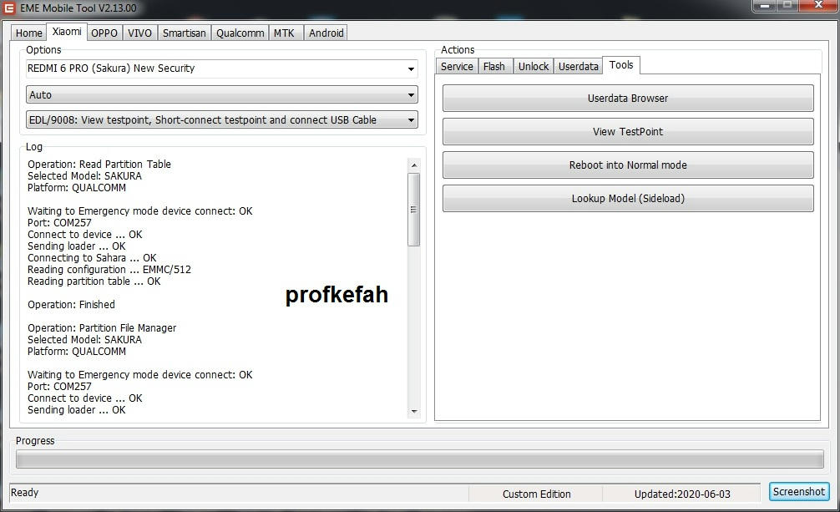The image size is (840, 512).
Task: Click the Progress bar
Action: pyautogui.click(x=420, y=459)
